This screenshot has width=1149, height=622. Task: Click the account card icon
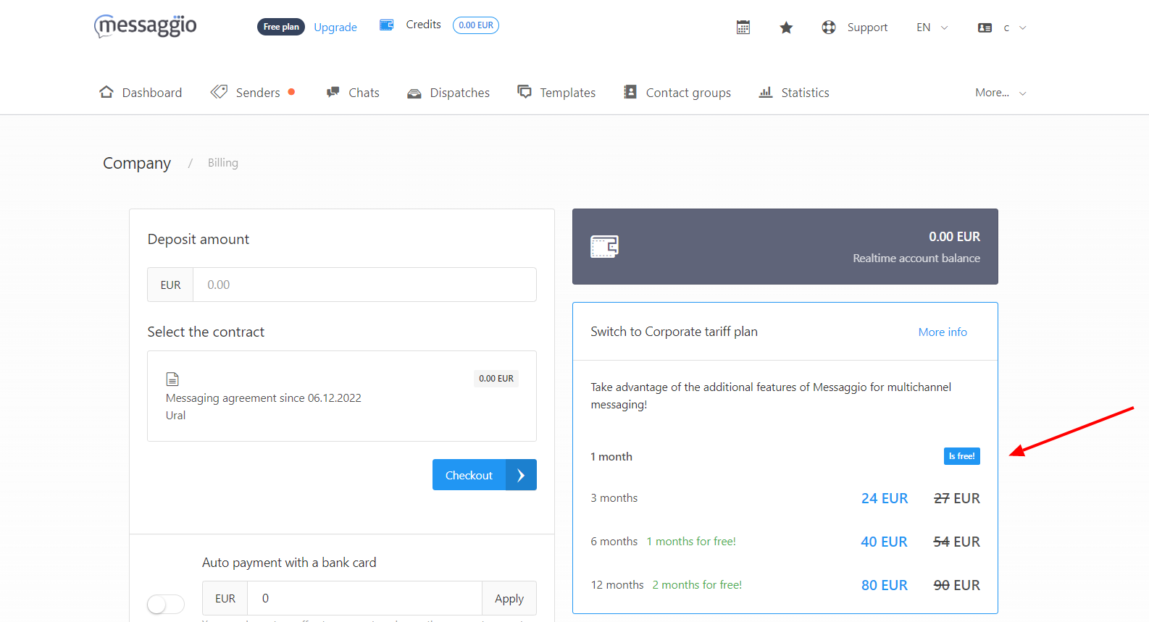click(985, 28)
